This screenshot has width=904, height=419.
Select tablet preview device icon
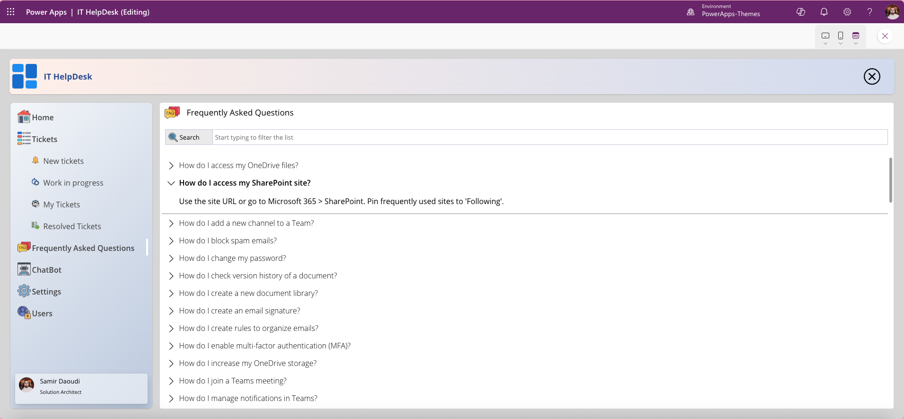coord(825,36)
